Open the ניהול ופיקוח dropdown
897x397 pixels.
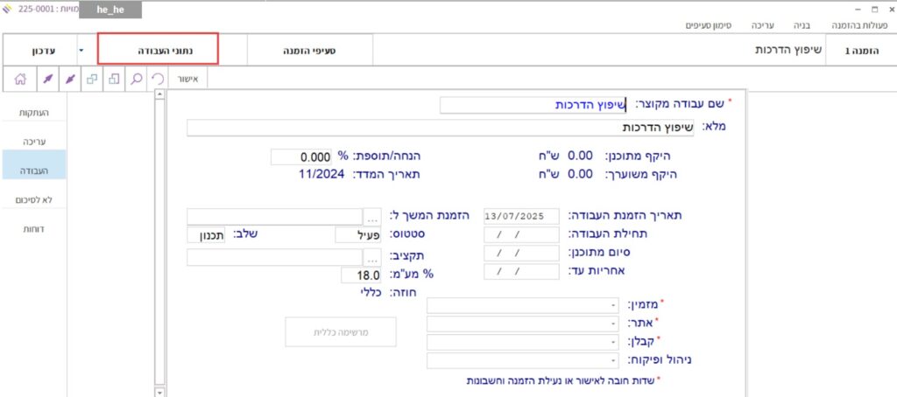click(612, 360)
